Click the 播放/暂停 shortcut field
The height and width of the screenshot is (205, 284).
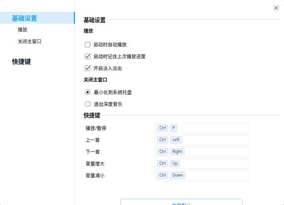(213, 128)
